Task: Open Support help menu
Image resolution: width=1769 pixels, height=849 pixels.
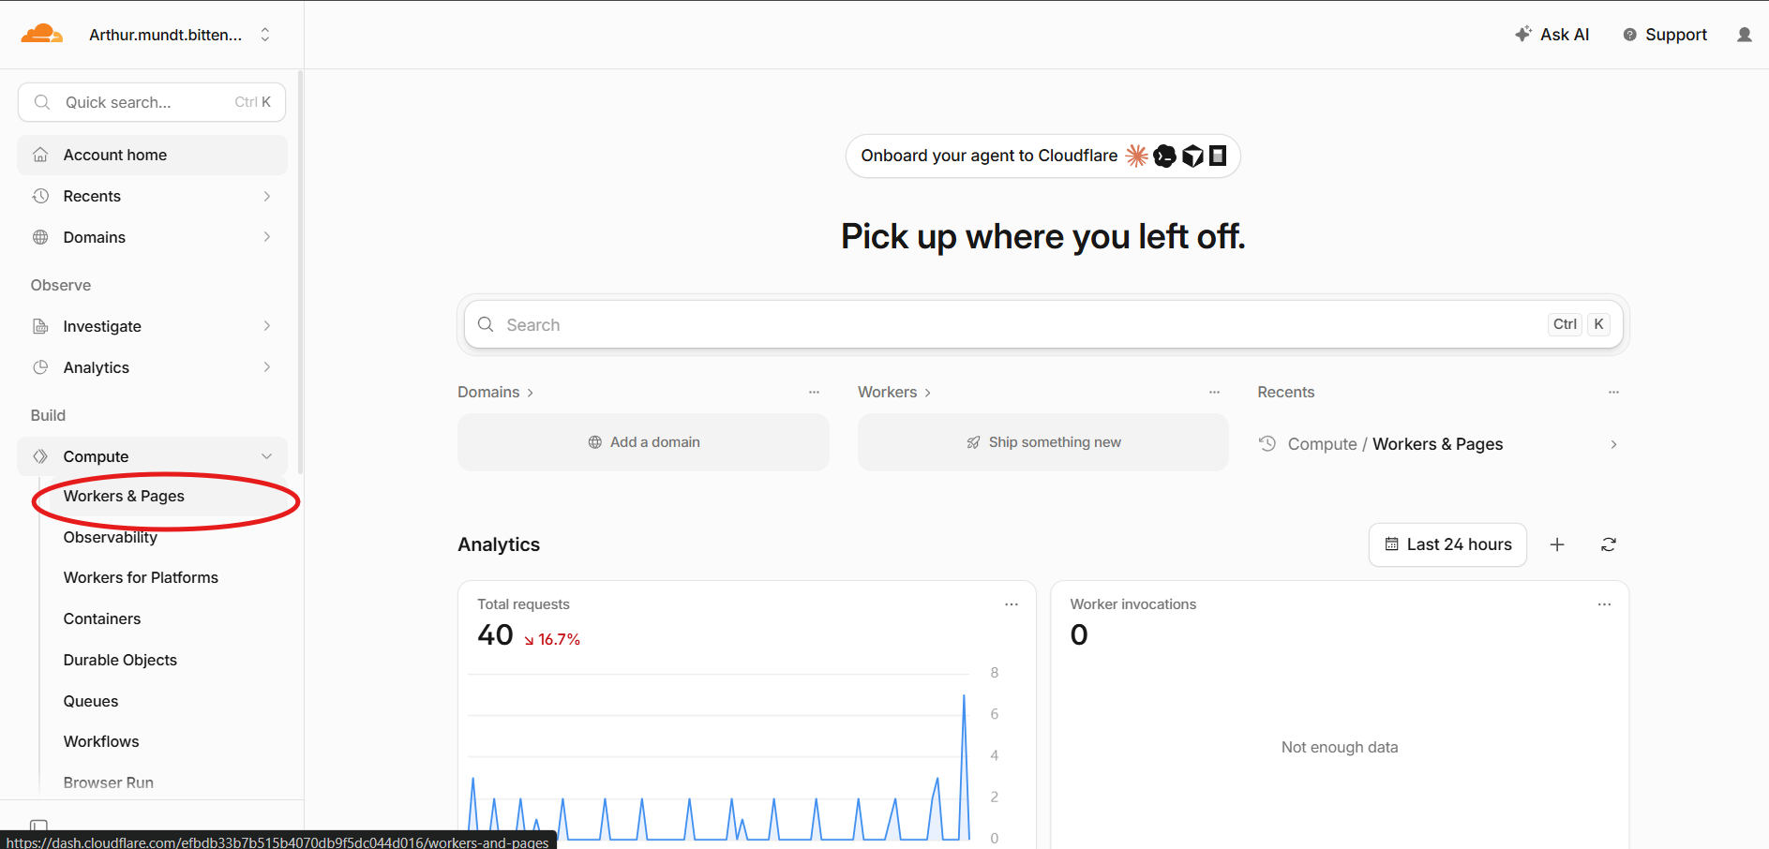Action: pyautogui.click(x=1665, y=35)
